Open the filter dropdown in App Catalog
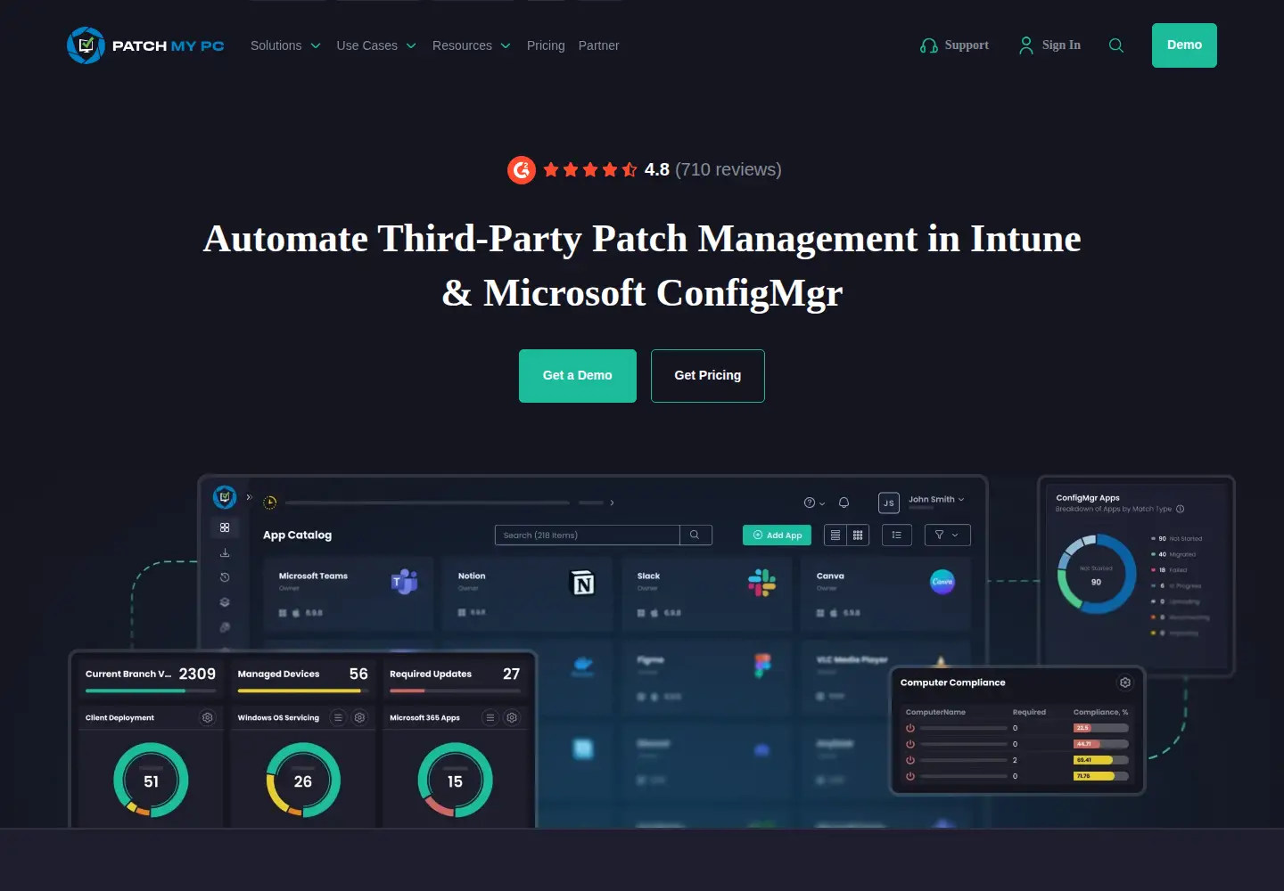 (947, 535)
